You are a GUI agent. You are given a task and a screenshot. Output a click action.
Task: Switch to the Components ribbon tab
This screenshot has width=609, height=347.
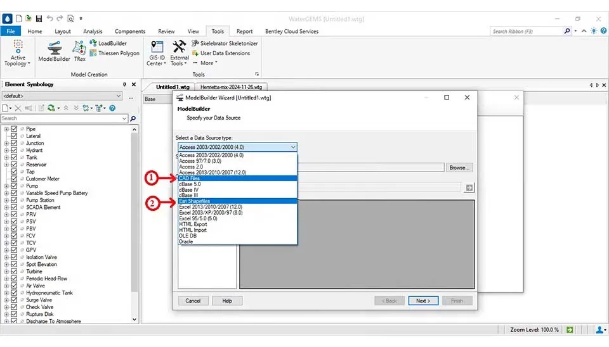click(129, 32)
